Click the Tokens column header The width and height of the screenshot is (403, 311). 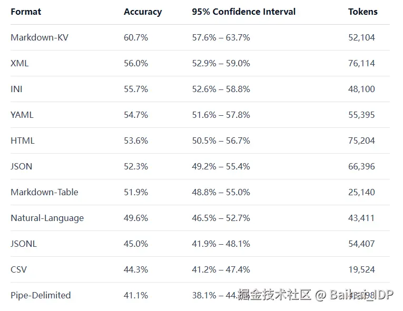coord(363,12)
